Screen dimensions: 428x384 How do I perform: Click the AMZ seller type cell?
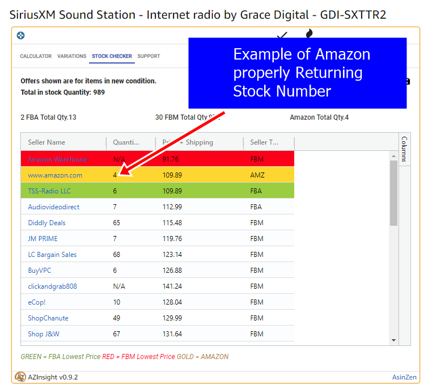tap(257, 175)
